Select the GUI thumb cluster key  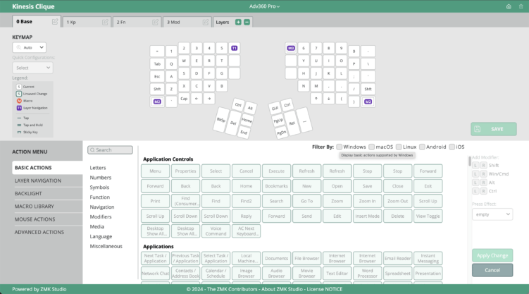point(275,108)
